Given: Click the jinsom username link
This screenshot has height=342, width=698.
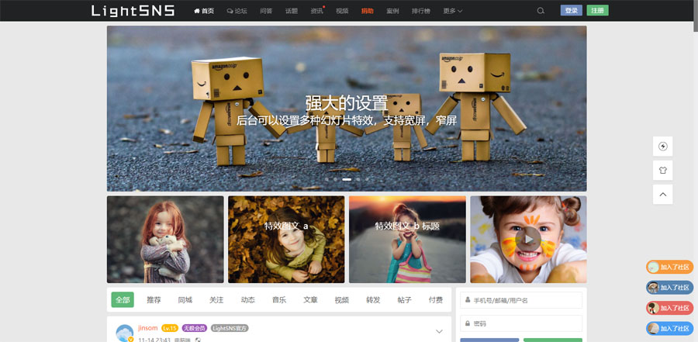Looking at the screenshot, I should [x=148, y=328].
